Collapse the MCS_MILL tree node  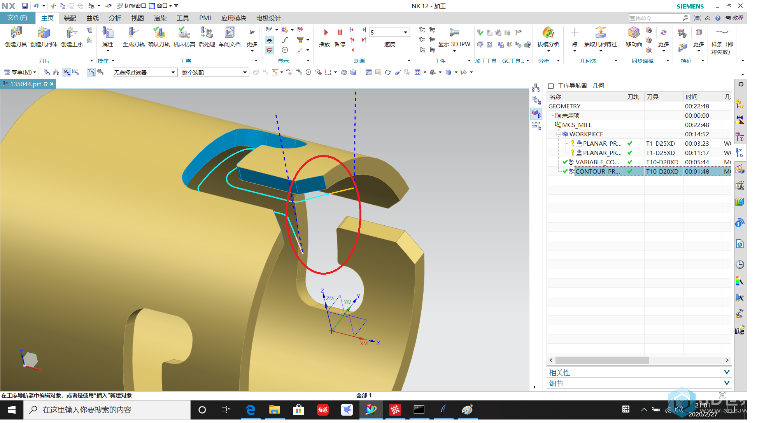[x=551, y=125]
